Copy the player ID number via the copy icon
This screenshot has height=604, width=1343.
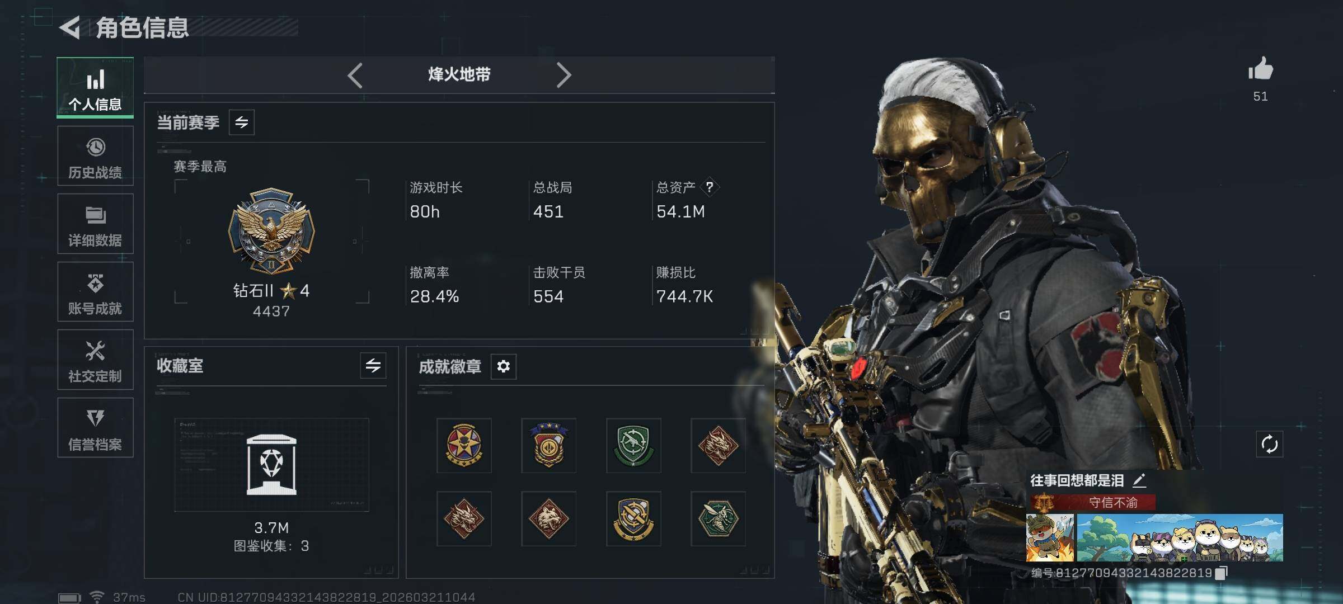1222,573
